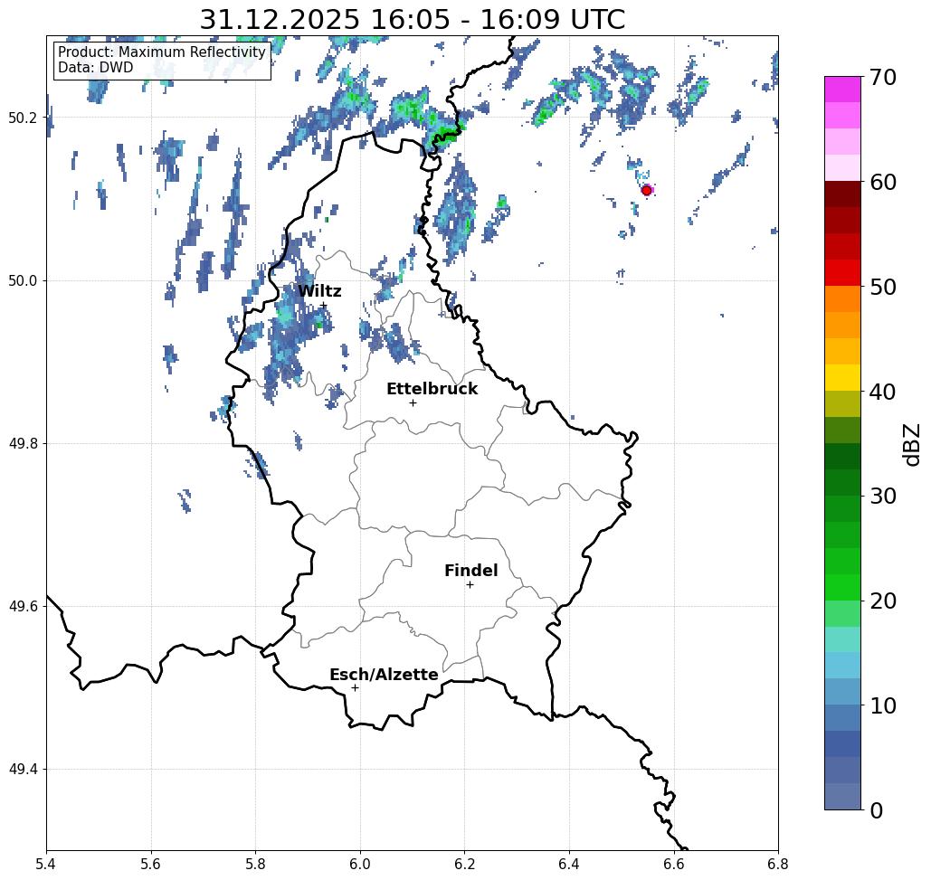Click the 'Product: Maximum Reflectivity' text

click(161, 52)
